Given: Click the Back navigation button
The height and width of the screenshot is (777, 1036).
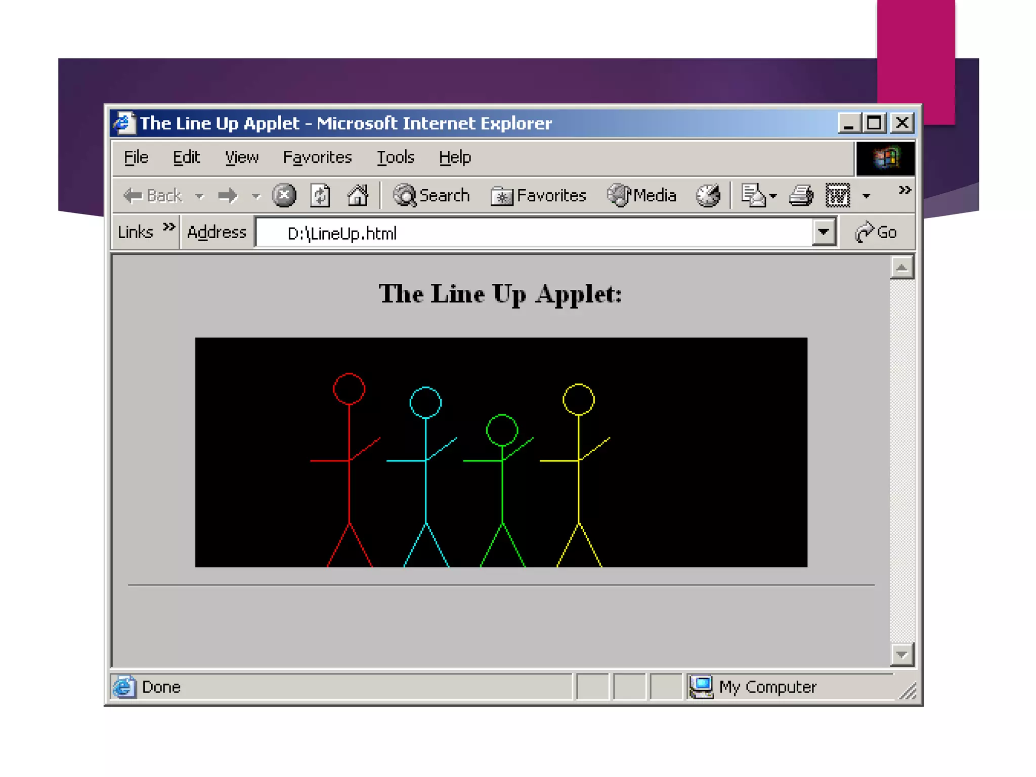Looking at the screenshot, I should 153,195.
